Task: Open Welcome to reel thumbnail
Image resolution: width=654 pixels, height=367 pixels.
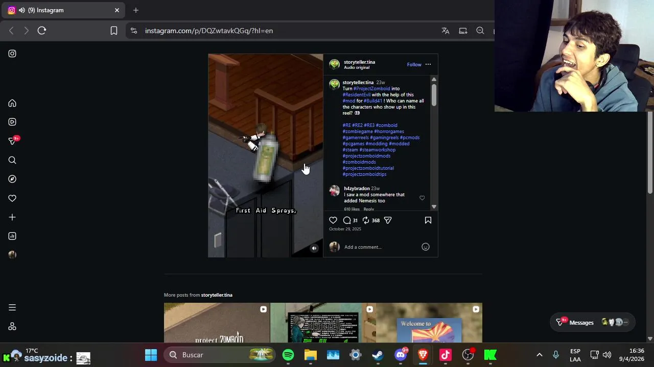Action: (429, 323)
